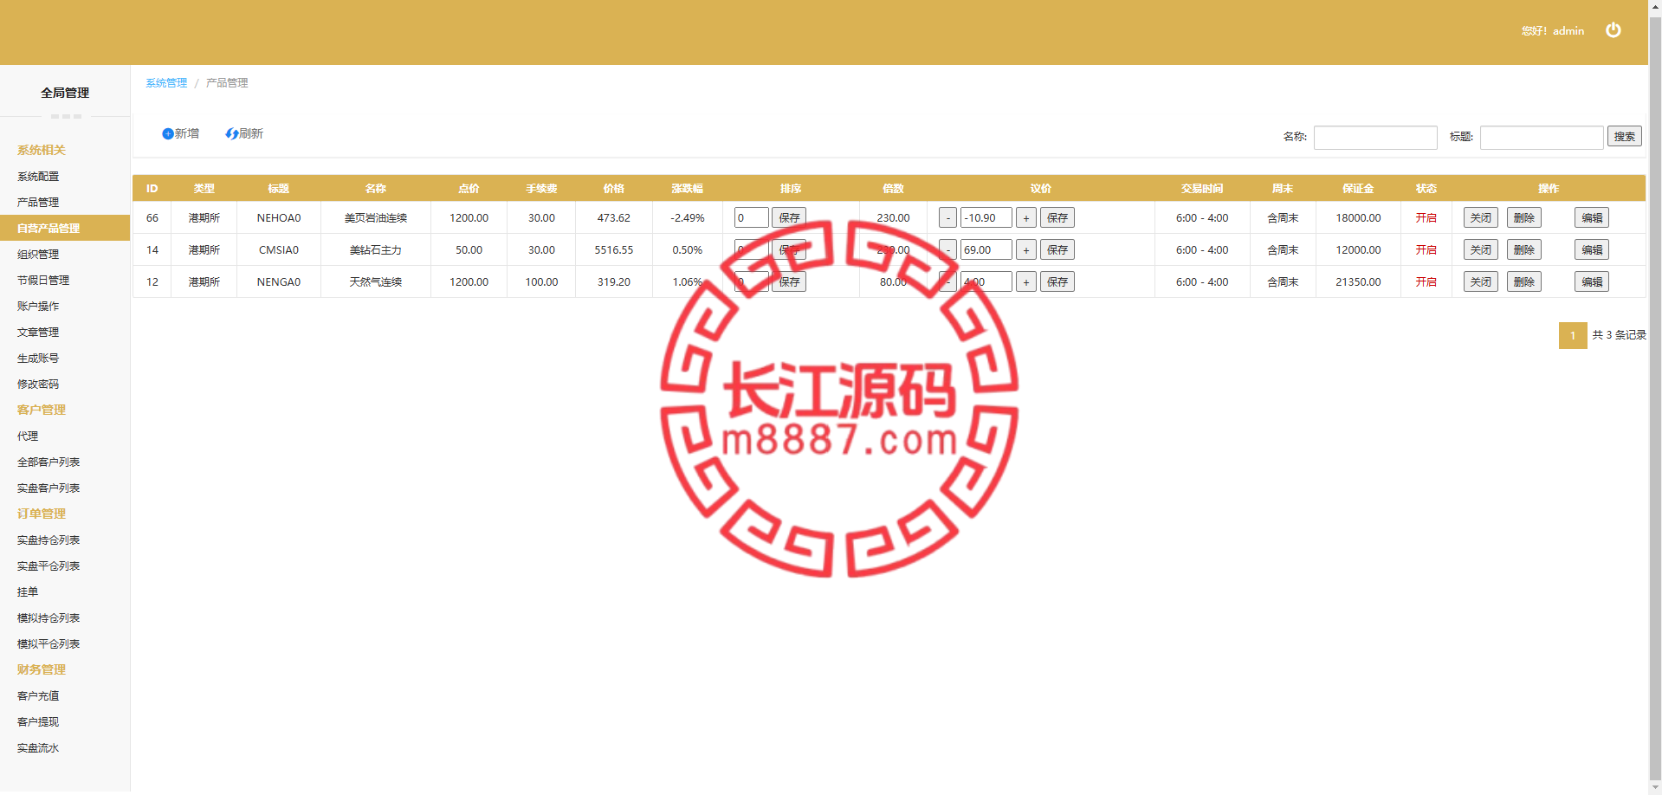Viewport: 1662px width, 795px height.
Task: Open 系统管理 breadcrumb link
Action: [x=166, y=83]
